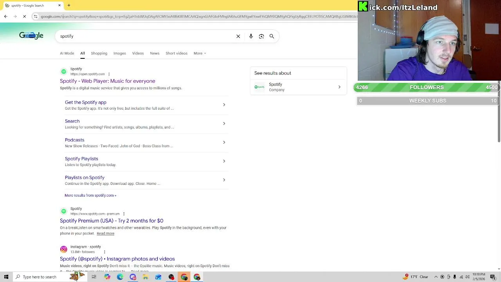Click Read more under Premium result

pyautogui.click(x=106, y=233)
